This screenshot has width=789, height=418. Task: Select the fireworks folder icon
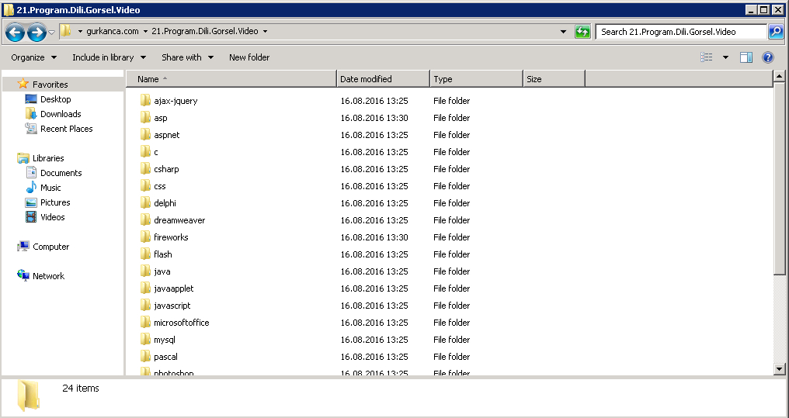(145, 237)
